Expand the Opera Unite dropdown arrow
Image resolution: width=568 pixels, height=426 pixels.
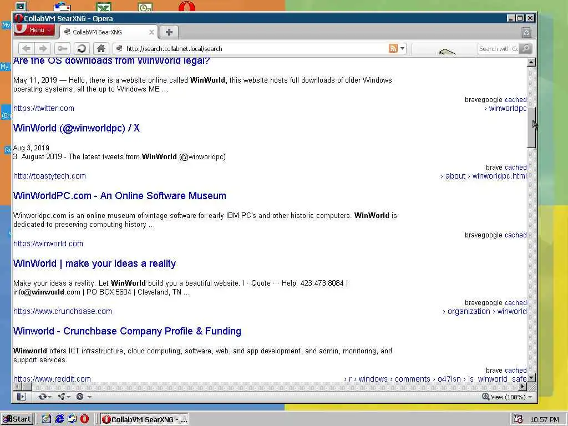point(68,397)
